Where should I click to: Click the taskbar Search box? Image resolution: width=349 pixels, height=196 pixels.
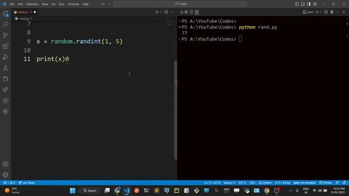click(90, 191)
